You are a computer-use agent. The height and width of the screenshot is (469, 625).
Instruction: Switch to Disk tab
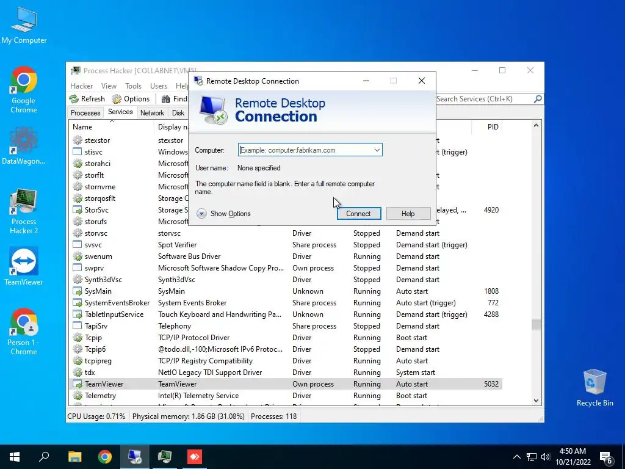pos(178,113)
